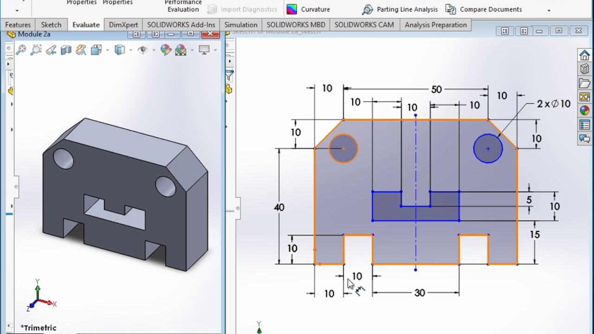Switch to the Sketch tab
594x334 pixels.
point(51,25)
